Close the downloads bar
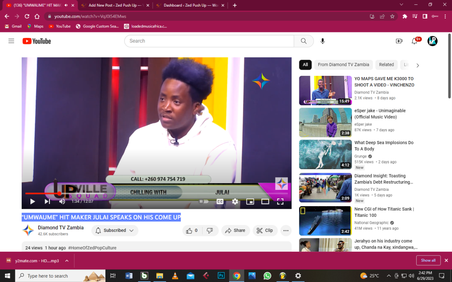Screen dimensions: 452x282 (x=446, y=260)
